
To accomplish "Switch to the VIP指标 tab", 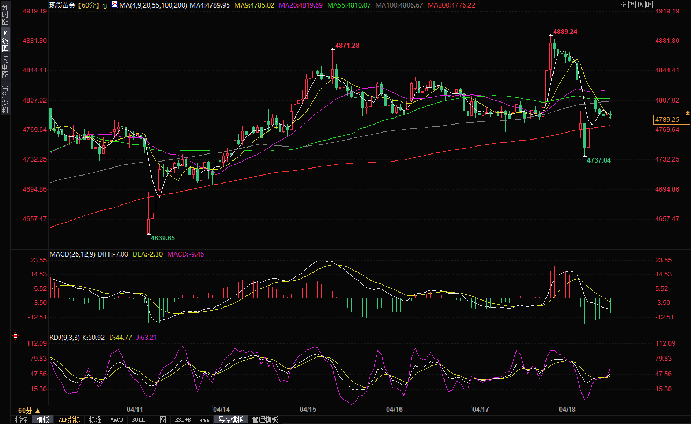I will pyautogui.click(x=69, y=420).
